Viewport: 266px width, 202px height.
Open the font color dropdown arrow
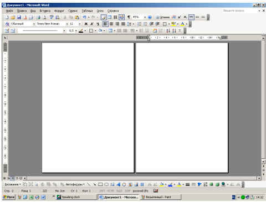[x=187, y=24]
